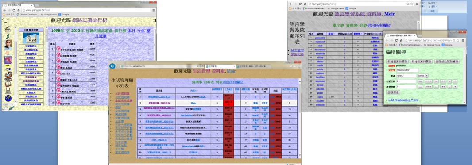Click the music note icon in poll sidebar
The width and height of the screenshot is (472, 165).
pos(8,36)
